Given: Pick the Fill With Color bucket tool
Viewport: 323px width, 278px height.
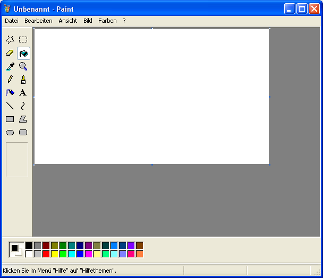Looking at the screenshot, I should tap(23, 53).
